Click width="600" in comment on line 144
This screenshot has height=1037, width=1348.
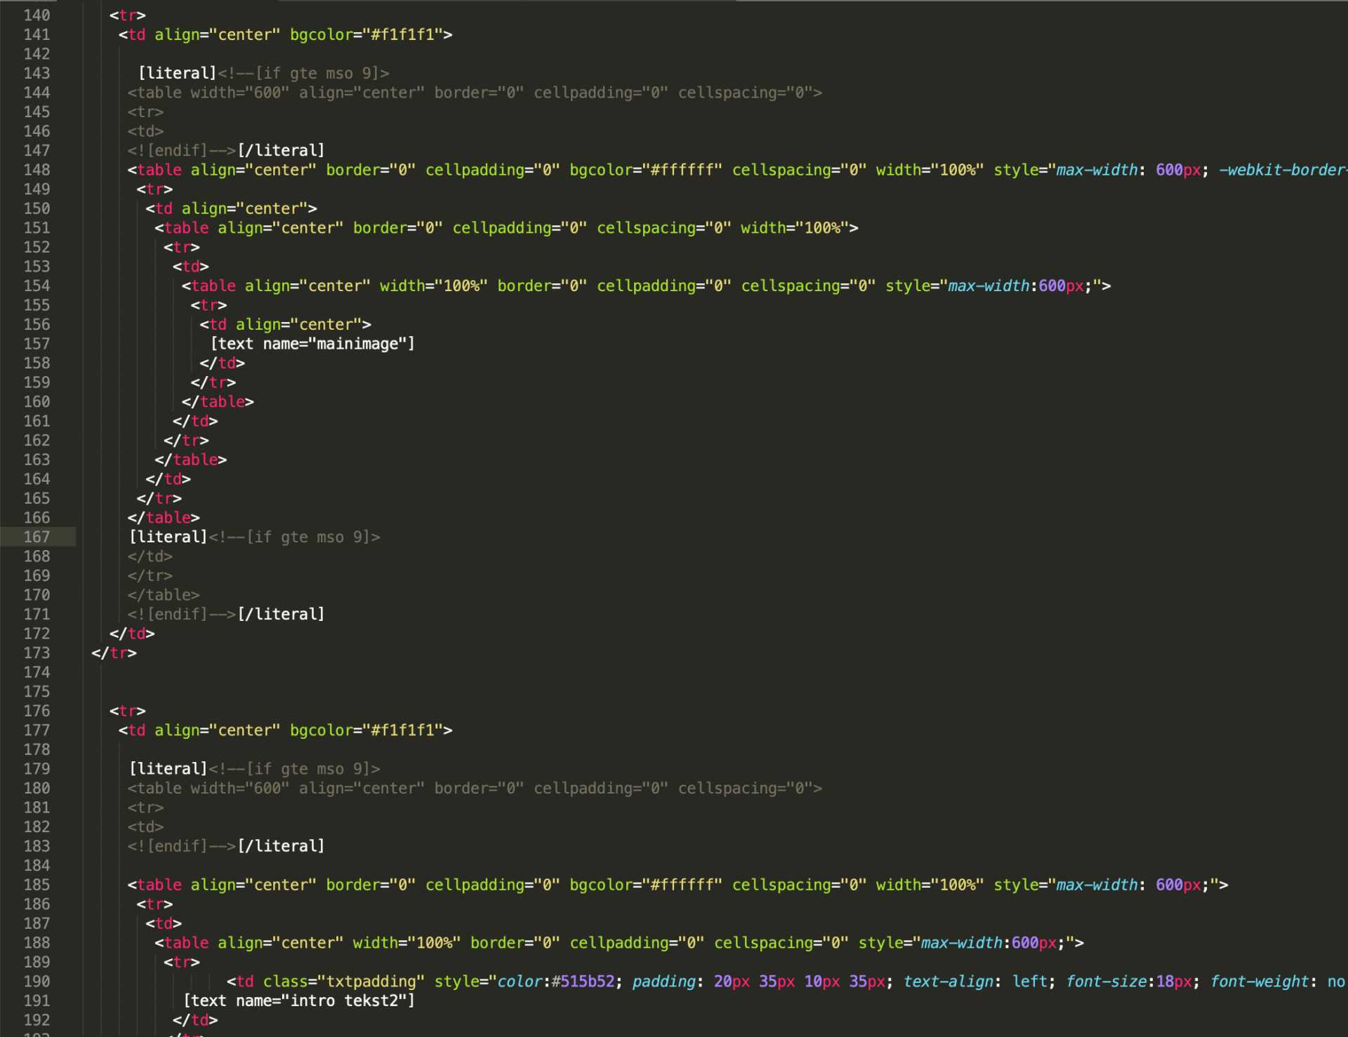[239, 93]
